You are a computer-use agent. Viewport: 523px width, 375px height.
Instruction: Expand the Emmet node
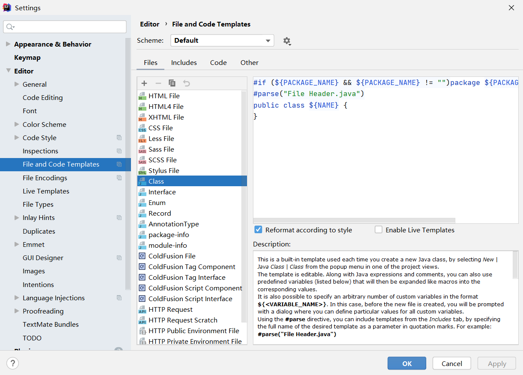pos(17,244)
